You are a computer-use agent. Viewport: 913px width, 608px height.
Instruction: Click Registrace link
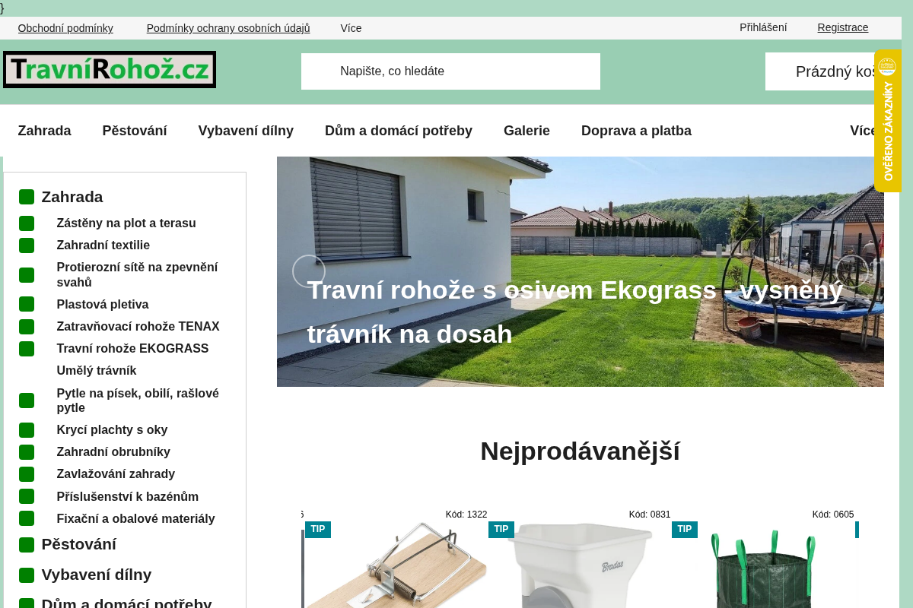pos(843,27)
